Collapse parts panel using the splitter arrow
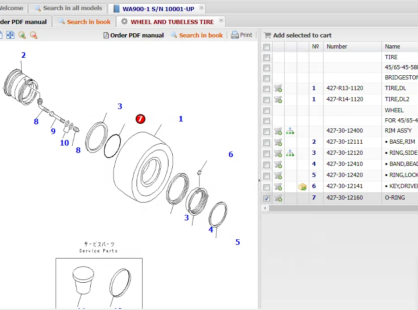Screen dimensions: 418x310 (259, 181)
